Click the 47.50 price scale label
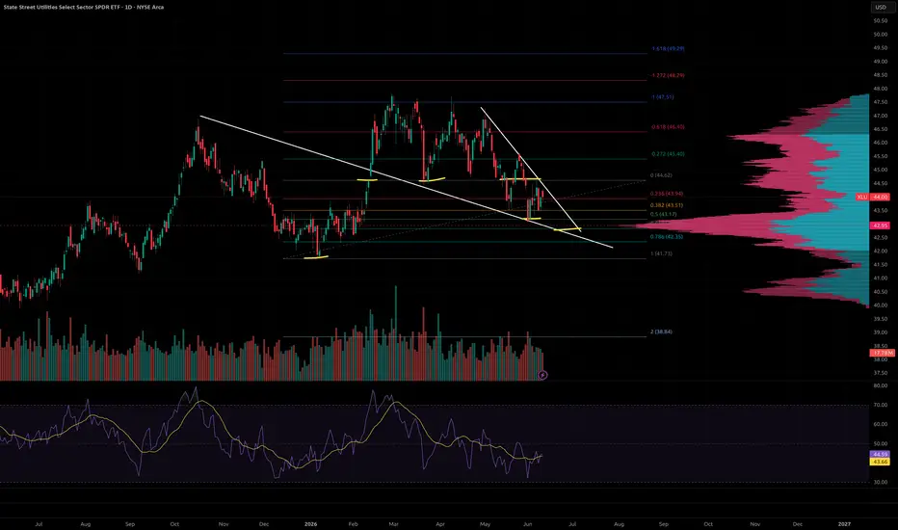Screen dimensions: 898x530 [x=881, y=102]
